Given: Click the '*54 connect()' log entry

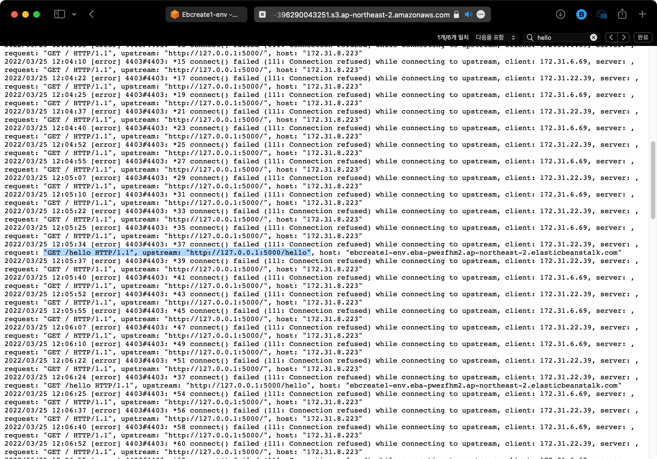Looking at the screenshot, I should 201,394.
